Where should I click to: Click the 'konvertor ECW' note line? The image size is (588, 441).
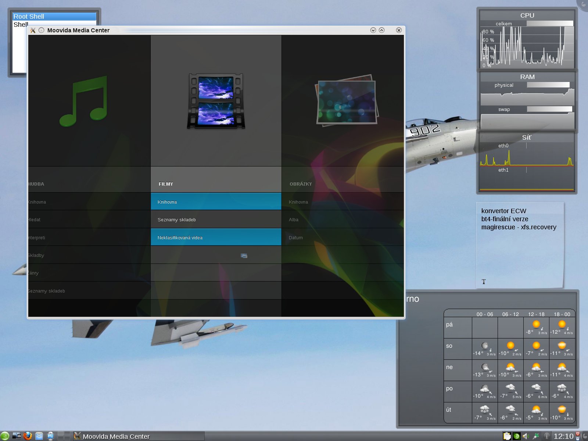pyautogui.click(x=503, y=211)
